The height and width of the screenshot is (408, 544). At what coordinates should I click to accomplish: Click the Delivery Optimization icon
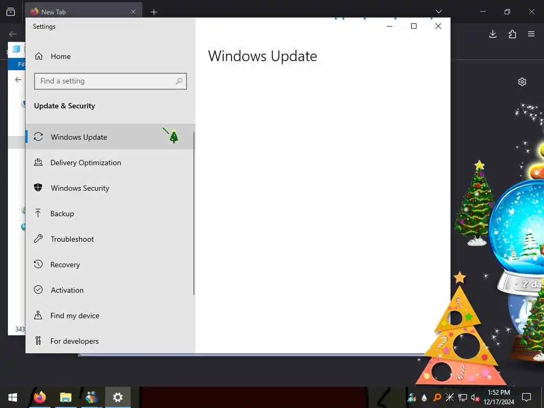click(38, 162)
